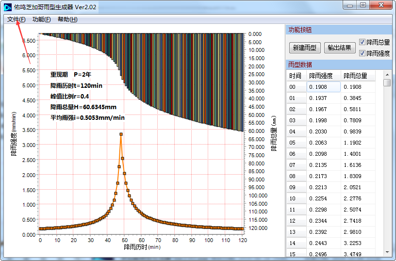The width and height of the screenshot is (396, 261).
Task: Click the table scrollbar up arrow
Action: pos(387,75)
